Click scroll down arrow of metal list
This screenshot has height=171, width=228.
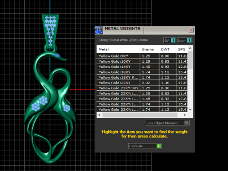pyautogui.click(x=190, y=109)
